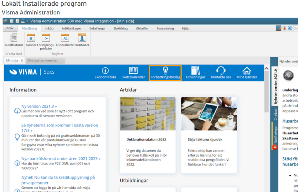The width and height of the screenshot is (298, 192).
Task: Open Kontakter register icon
Action: 82,38
